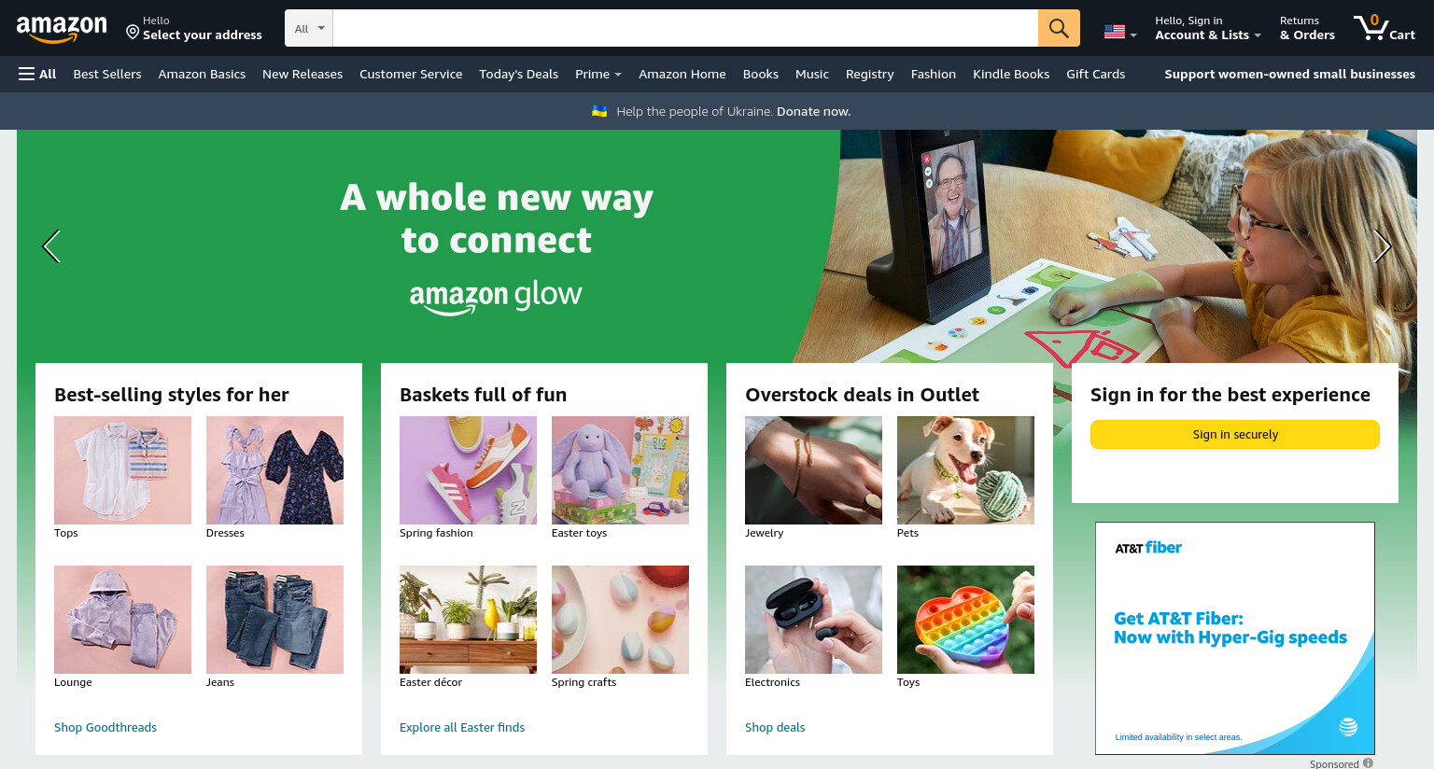
Task: Show previous banner slide arrow
Action: [51, 246]
